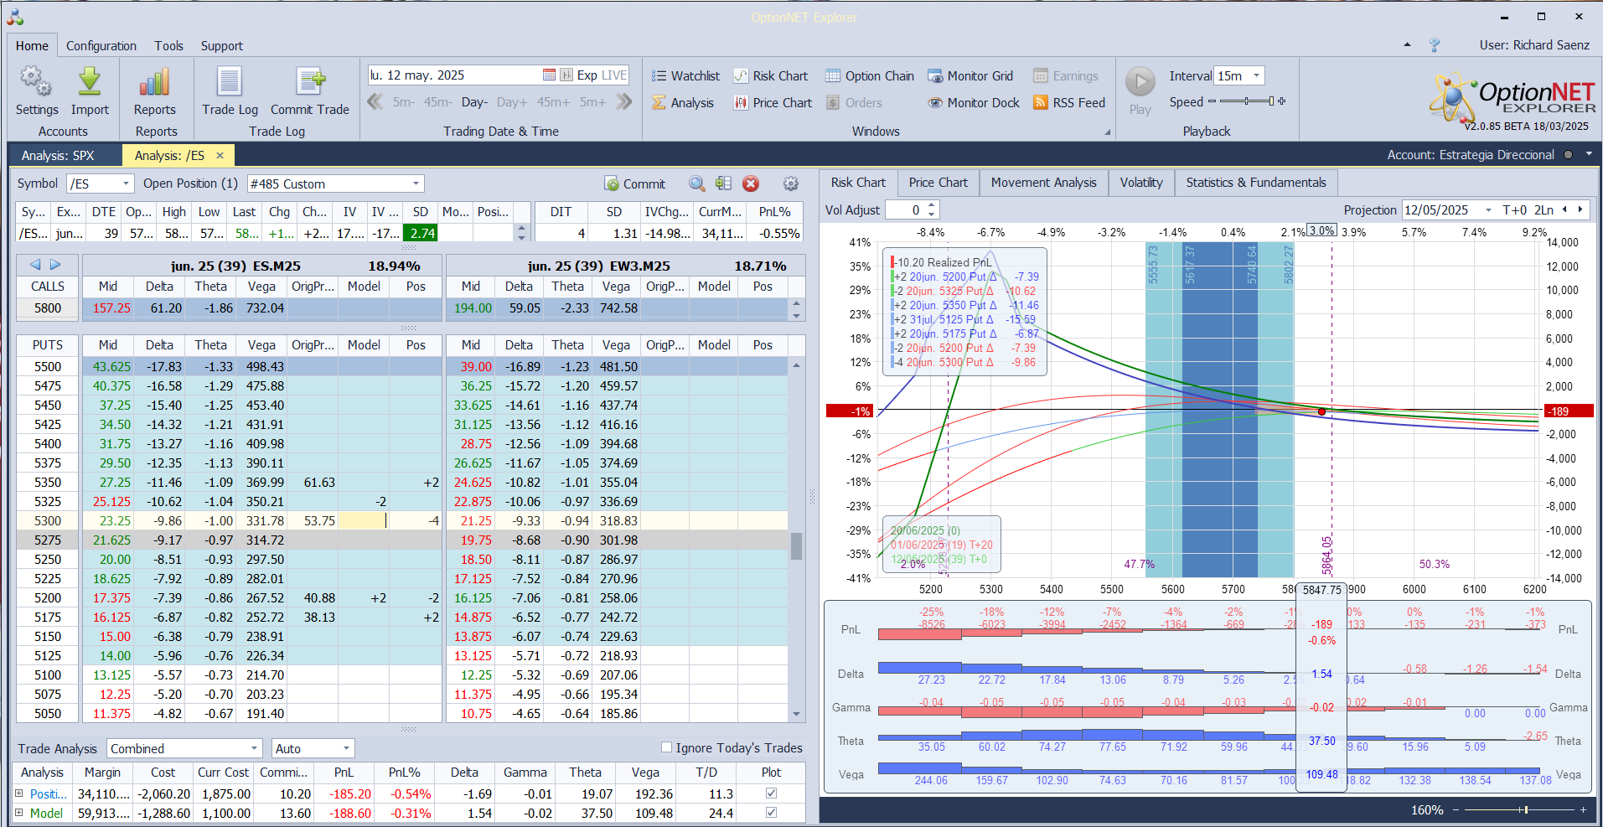Open the RSS Feed window
Viewport: 1603px width, 827px height.
click(1069, 103)
